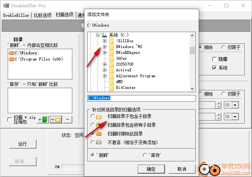
Task: Click the upper size spinner control
Action: (218, 105)
